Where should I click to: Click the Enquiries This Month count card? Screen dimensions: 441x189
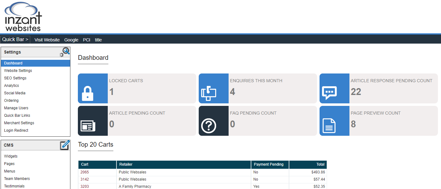tap(258, 88)
